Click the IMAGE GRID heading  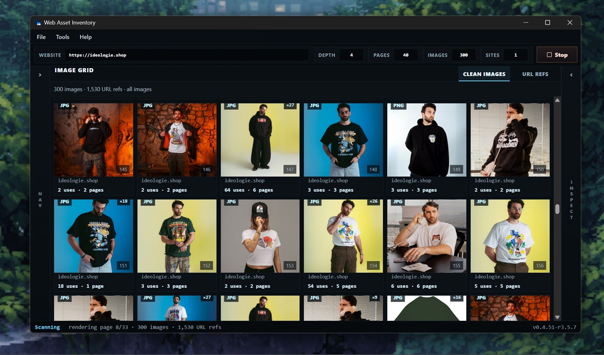click(74, 70)
